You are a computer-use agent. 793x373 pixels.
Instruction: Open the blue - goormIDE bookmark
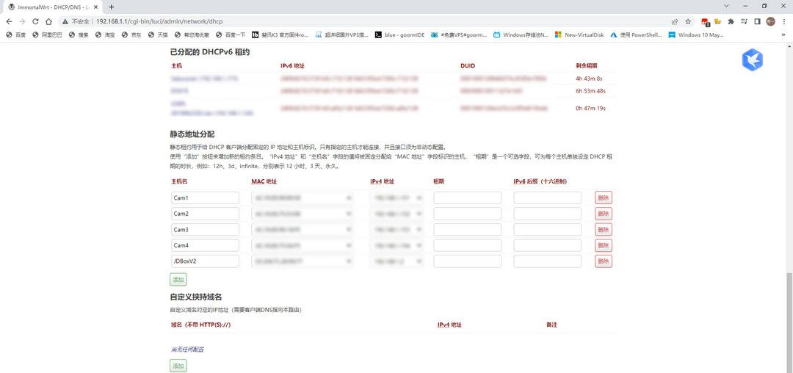[x=399, y=35]
